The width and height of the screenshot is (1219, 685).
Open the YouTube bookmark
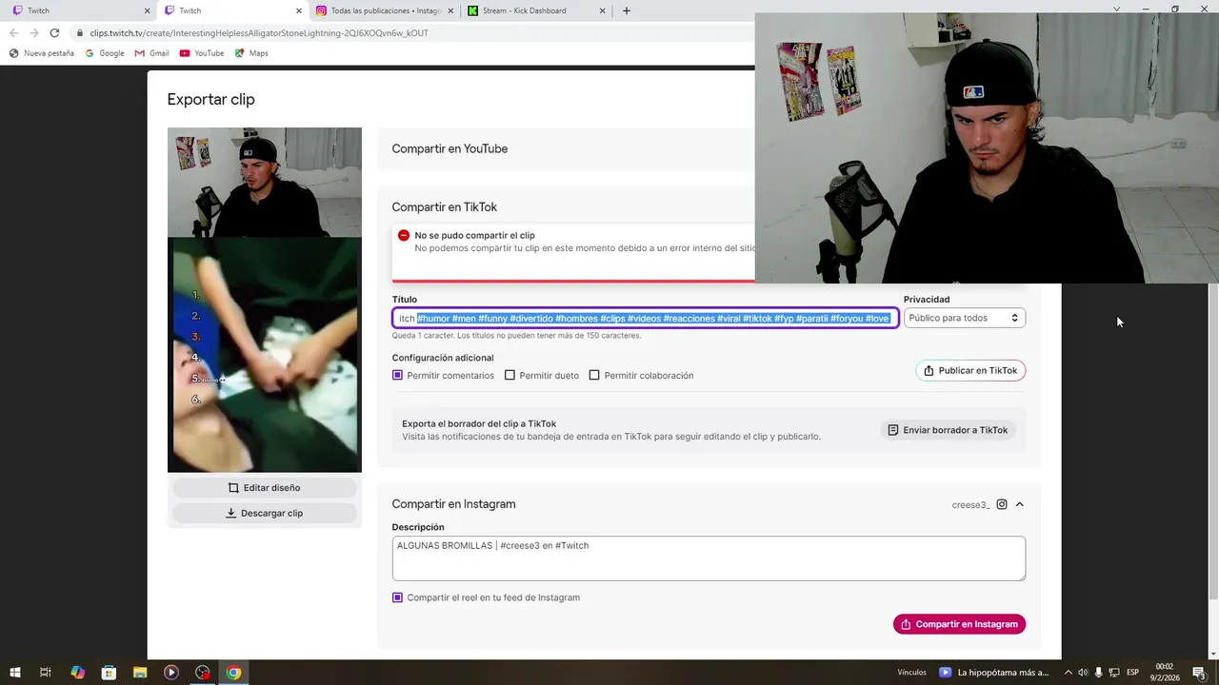coord(202,53)
